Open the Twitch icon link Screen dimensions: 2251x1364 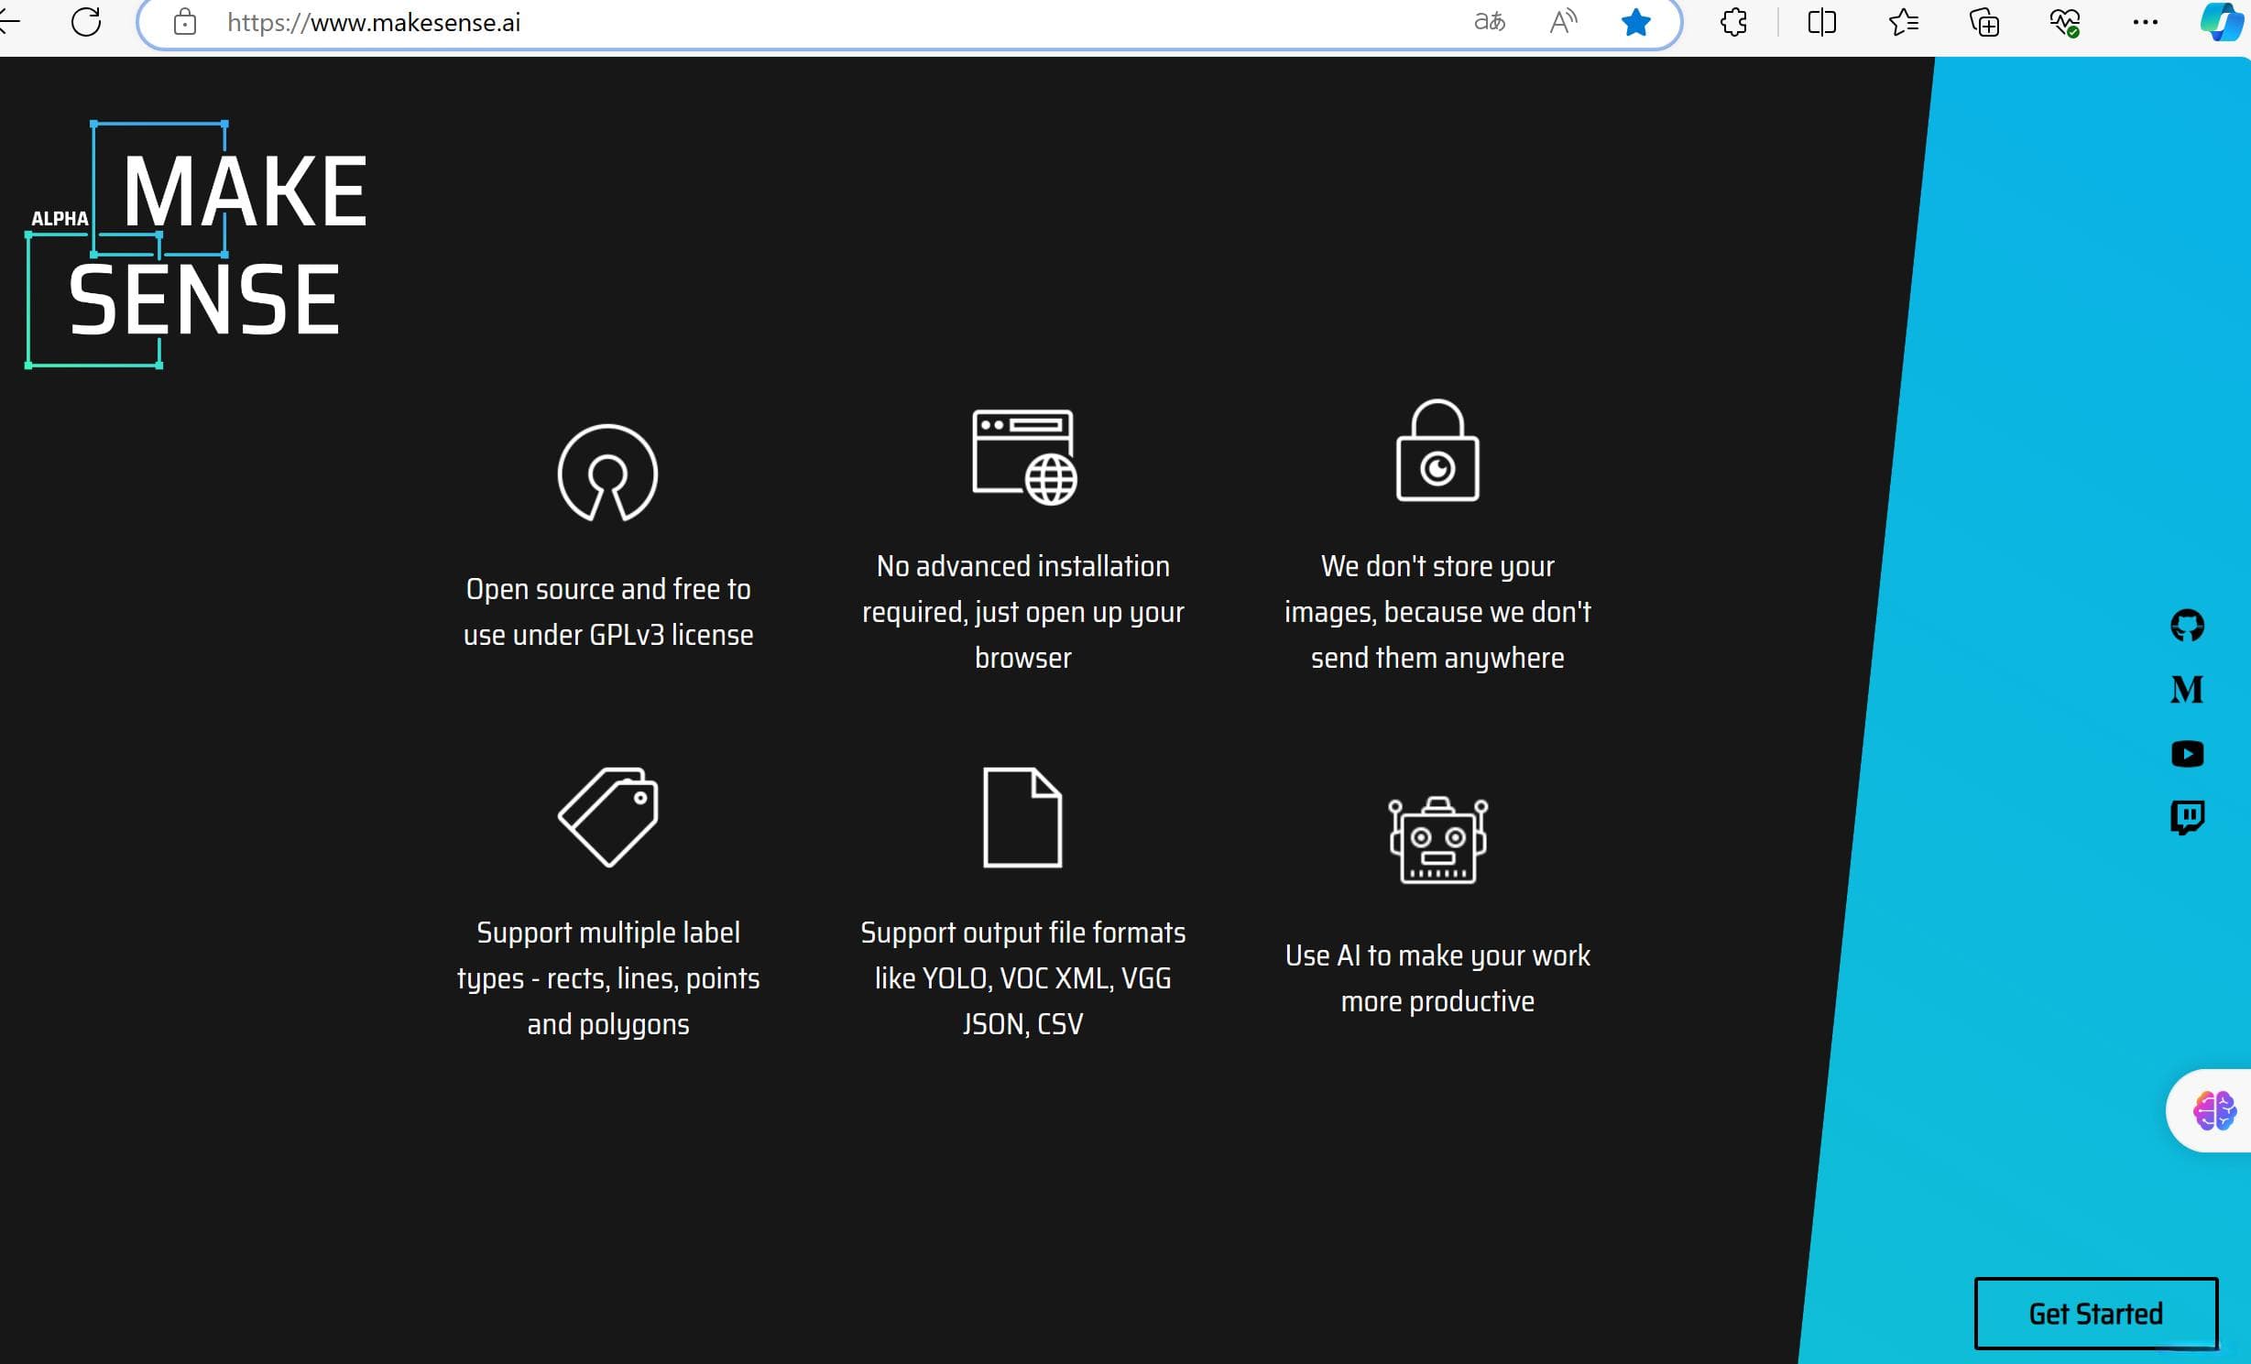(x=2187, y=817)
